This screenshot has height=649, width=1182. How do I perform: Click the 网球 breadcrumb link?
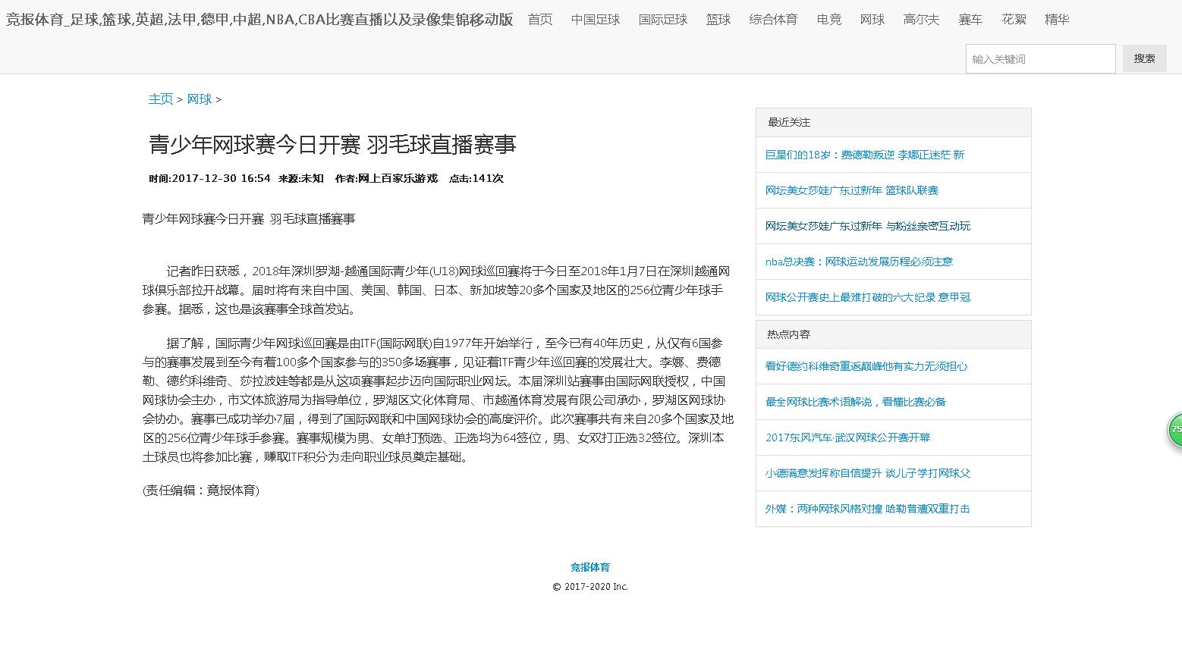[x=200, y=99]
